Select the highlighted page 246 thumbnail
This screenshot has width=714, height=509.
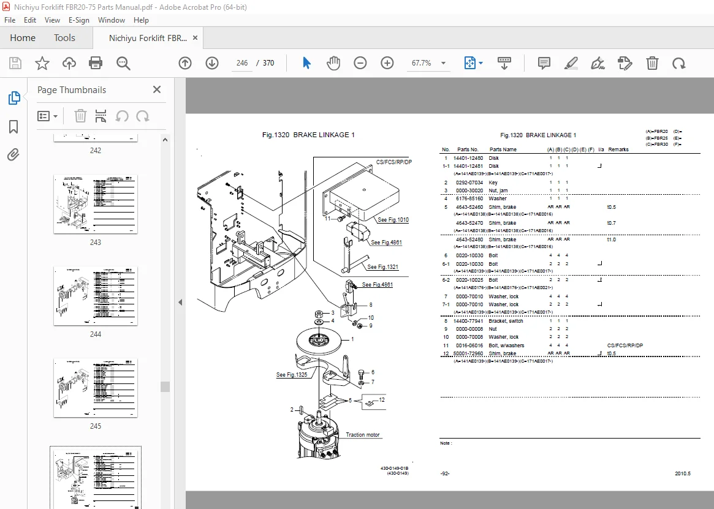click(96, 478)
